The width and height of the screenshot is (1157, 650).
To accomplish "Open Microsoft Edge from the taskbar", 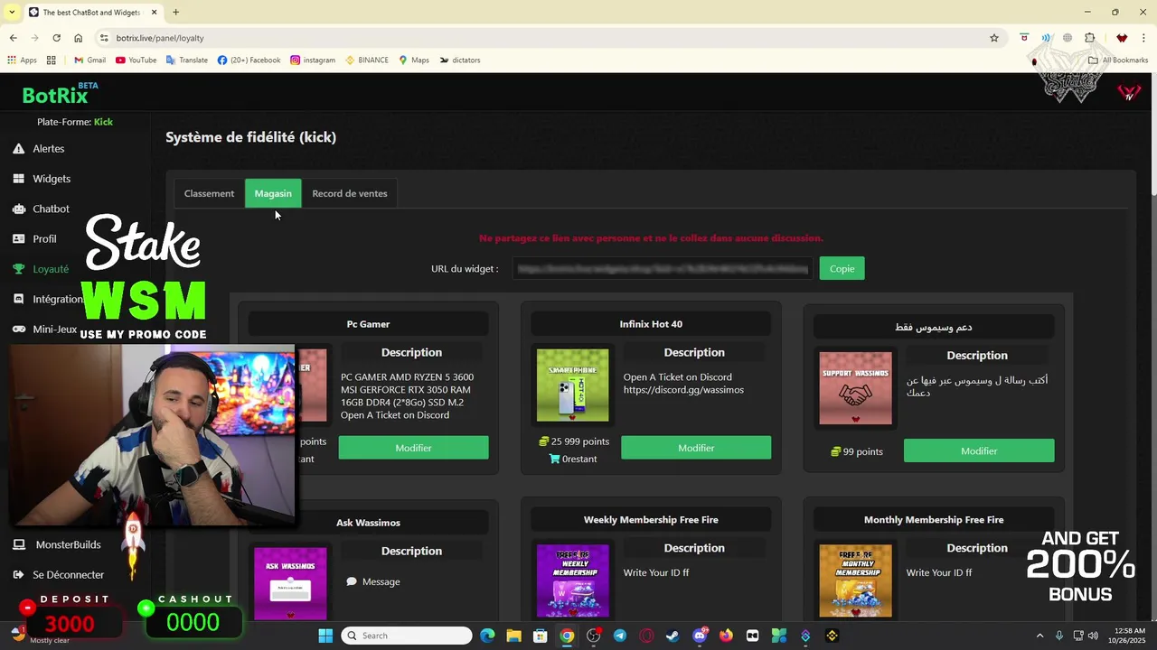I will [x=487, y=636].
